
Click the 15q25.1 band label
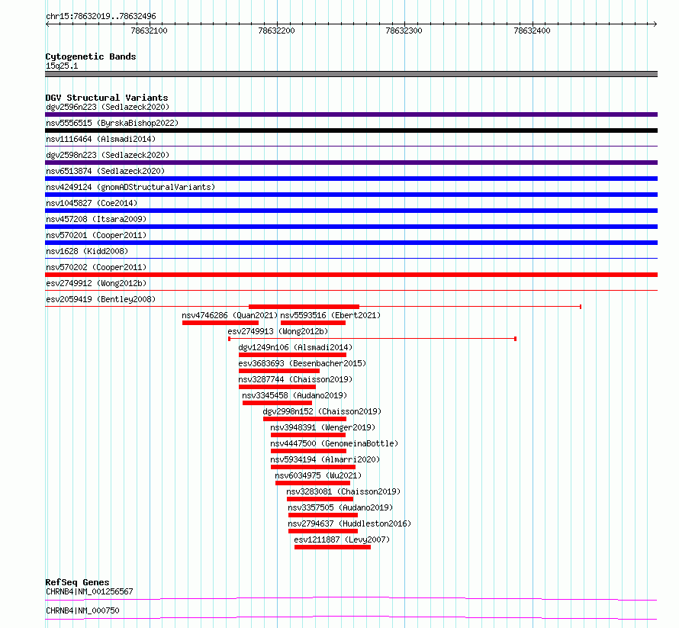coord(62,66)
